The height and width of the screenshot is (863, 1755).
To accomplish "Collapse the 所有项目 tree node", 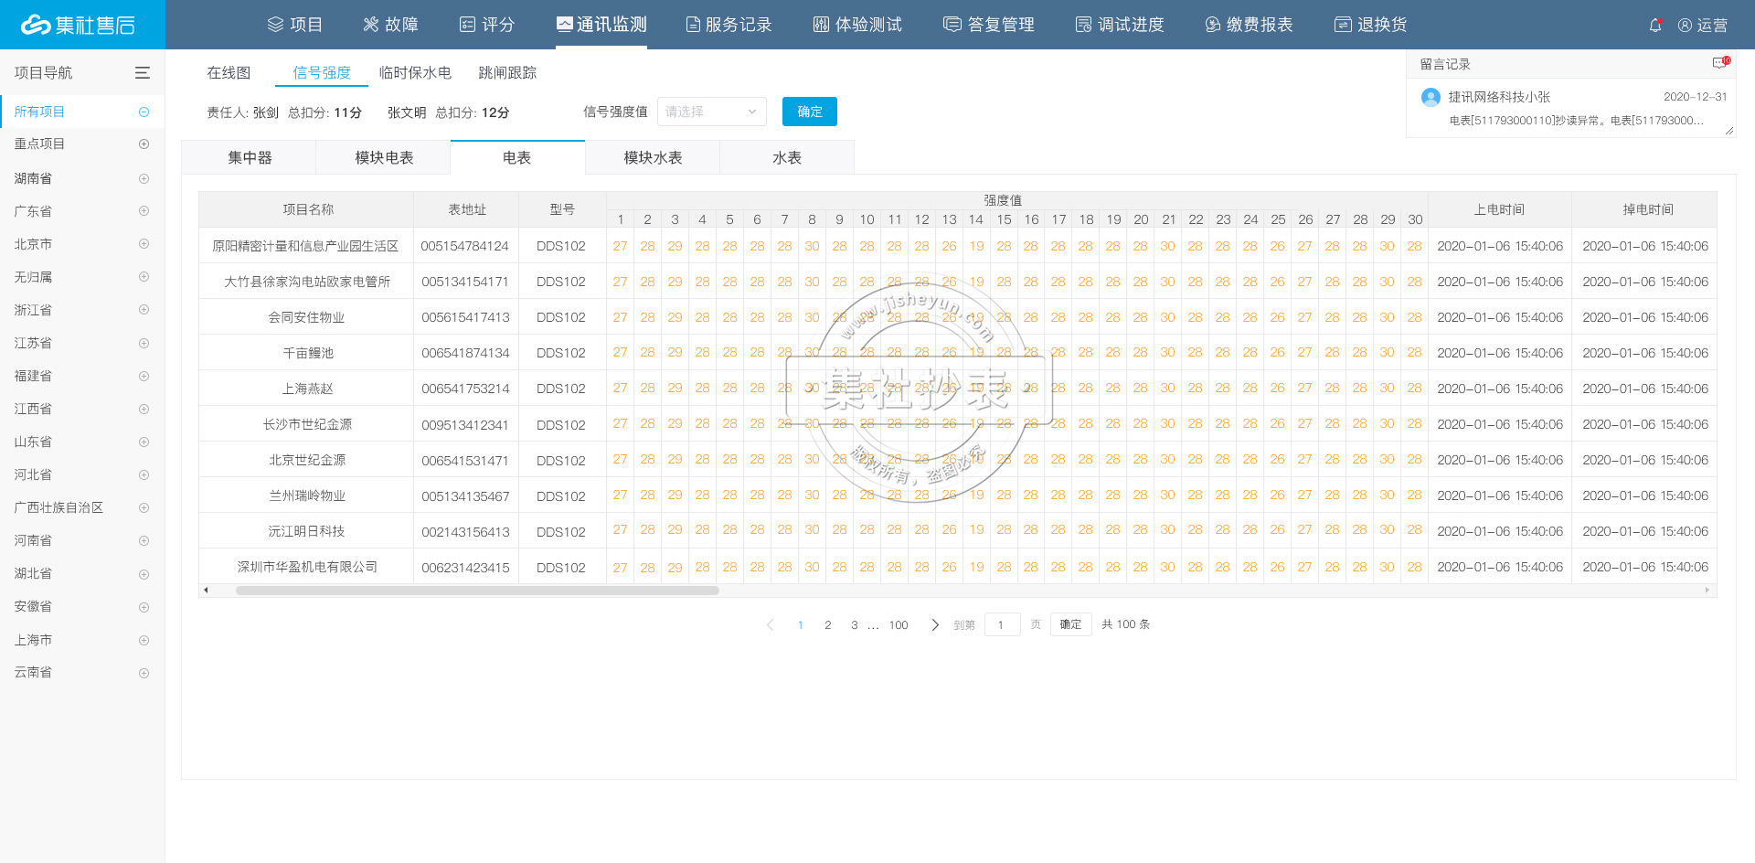I will click(x=144, y=112).
